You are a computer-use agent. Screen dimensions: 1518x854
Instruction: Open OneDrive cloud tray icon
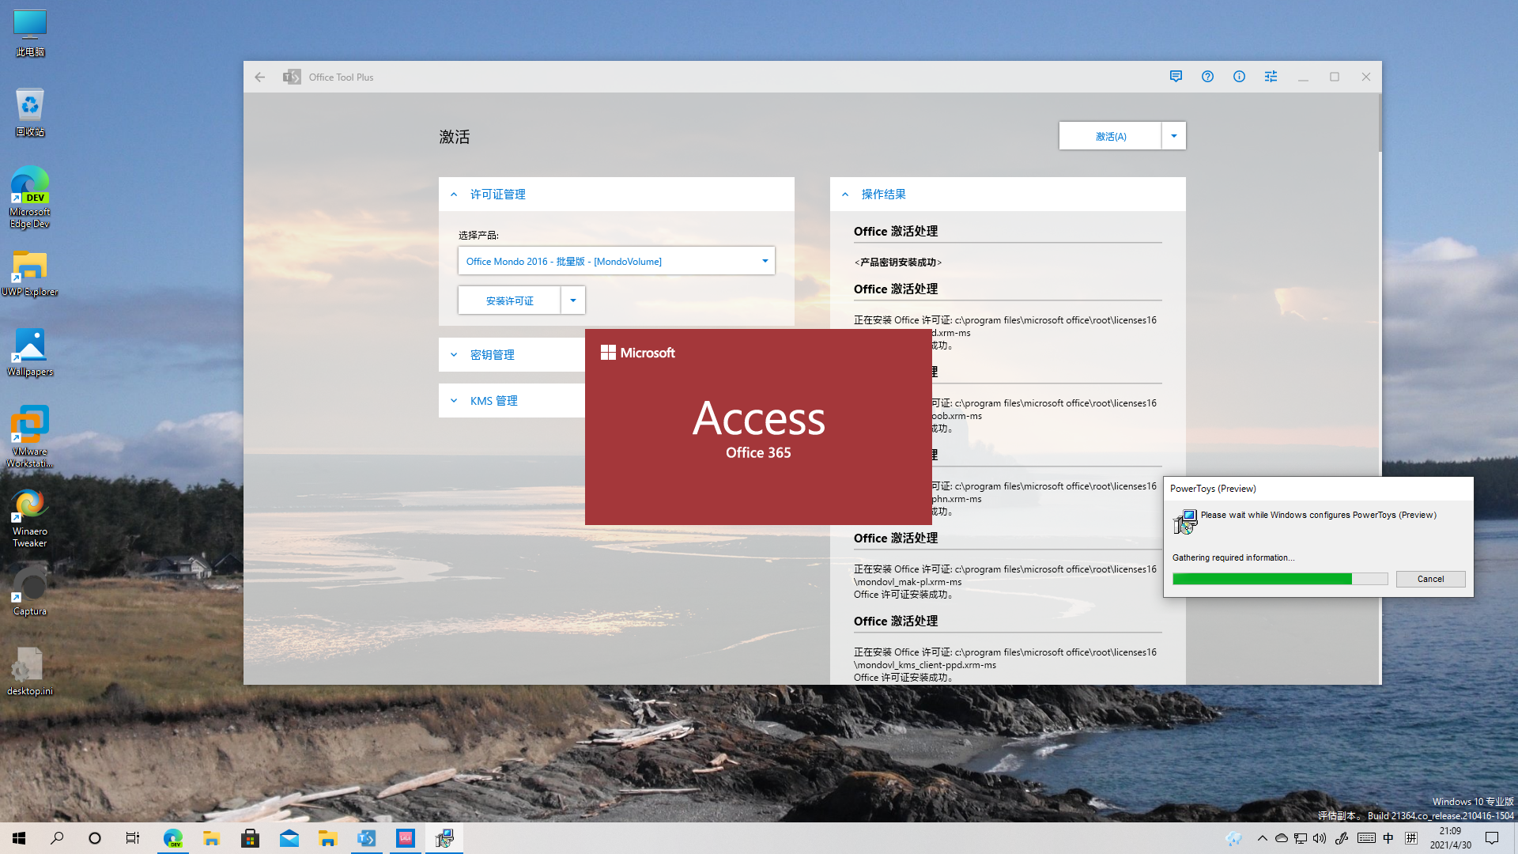[x=1282, y=838]
